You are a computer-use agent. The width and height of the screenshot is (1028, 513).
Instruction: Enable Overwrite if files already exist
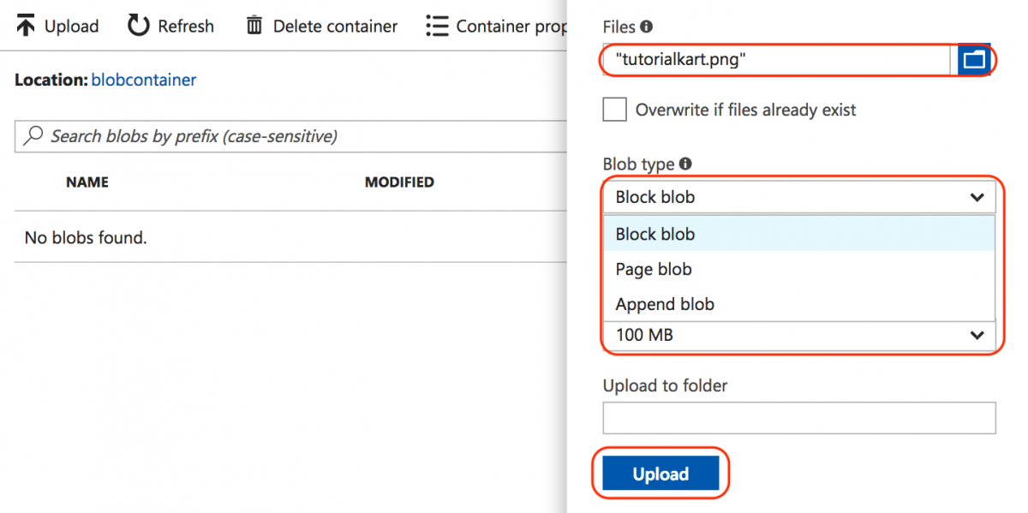pyautogui.click(x=614, y=110)
